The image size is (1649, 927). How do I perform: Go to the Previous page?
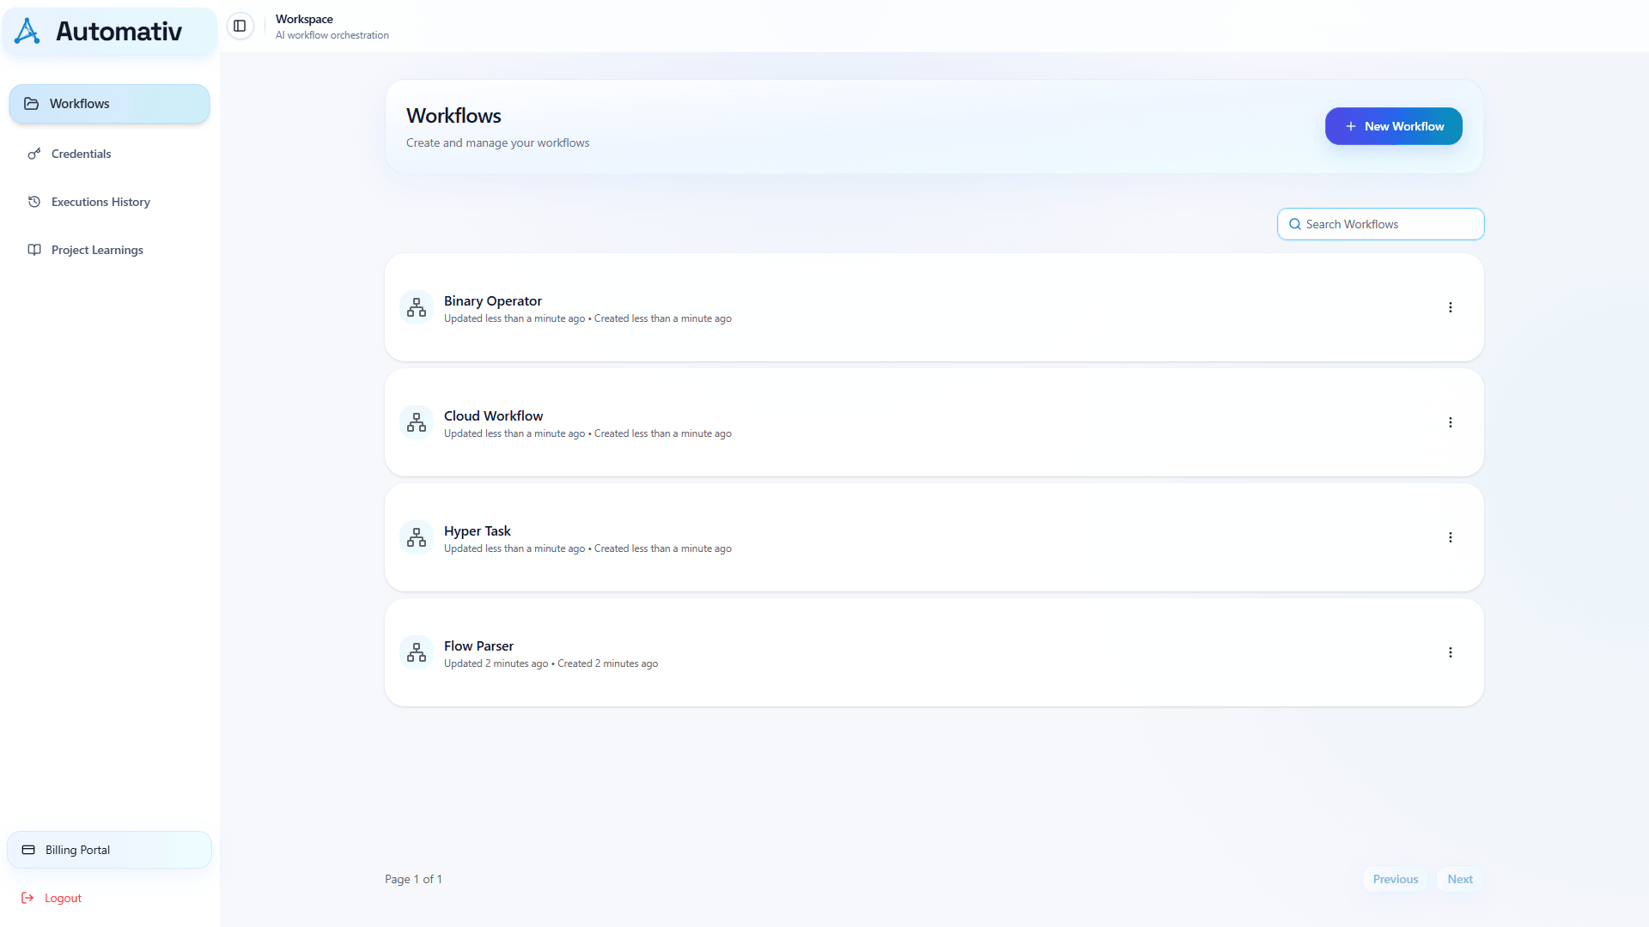1395,879
